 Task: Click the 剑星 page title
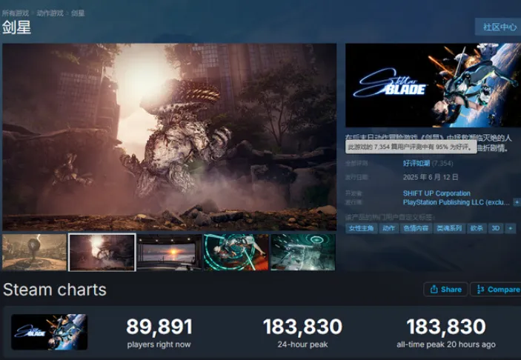[x=16, y=27]
